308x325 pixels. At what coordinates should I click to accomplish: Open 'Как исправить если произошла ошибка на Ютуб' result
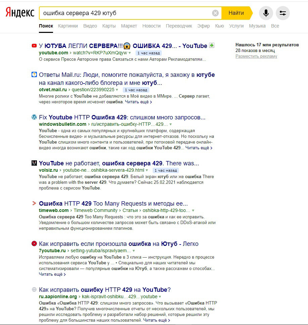pyautogui.click(x=119, y=244)
